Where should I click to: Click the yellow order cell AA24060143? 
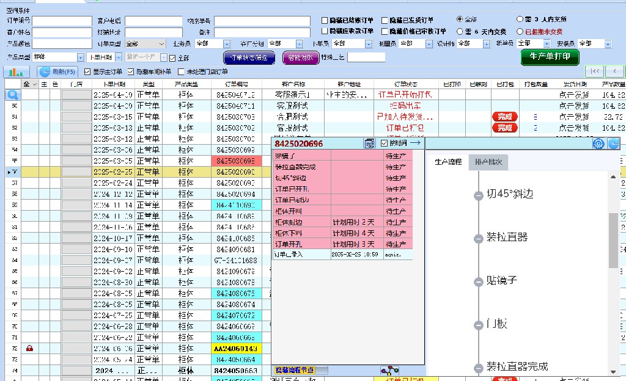point(237,348)
